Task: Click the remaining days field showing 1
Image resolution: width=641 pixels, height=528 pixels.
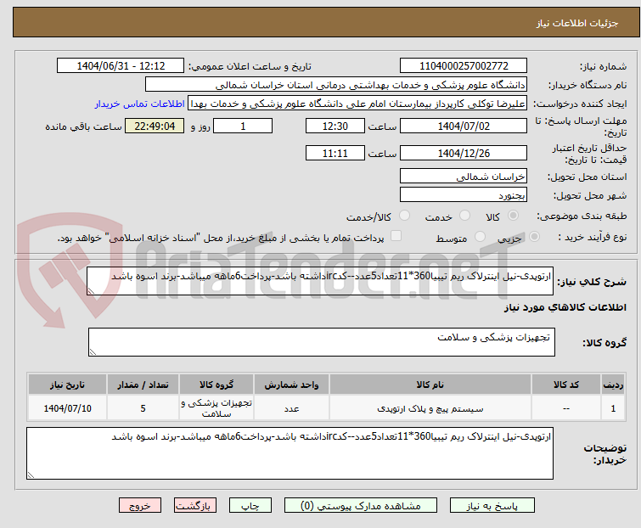Action: pos(243,126)
